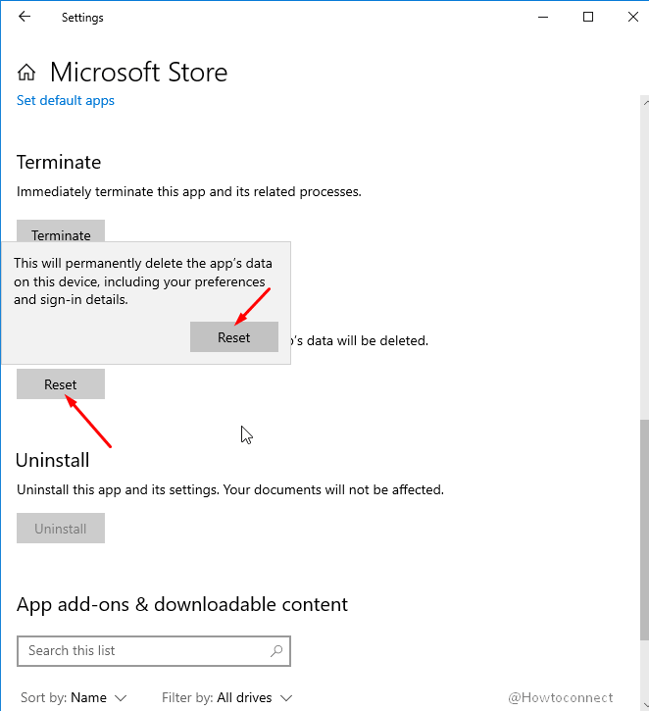Focus the Search this list field
Viewport: 649px width, 711px height.
tap(154, 651)
